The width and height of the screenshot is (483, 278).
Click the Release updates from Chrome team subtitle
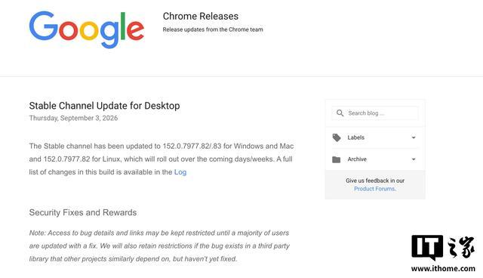click(213, 29)
